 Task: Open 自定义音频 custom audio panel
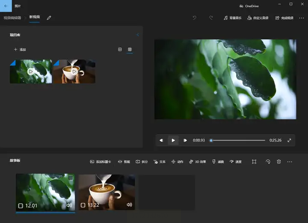coord(258,18)
